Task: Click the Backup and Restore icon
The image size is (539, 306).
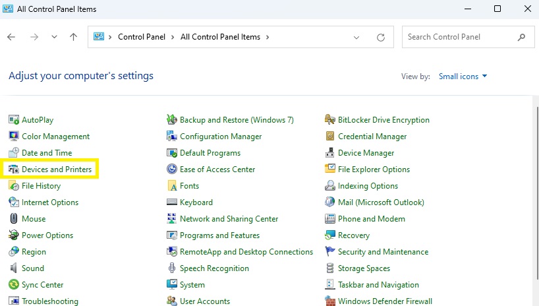Action: click(x=172, y=120)
